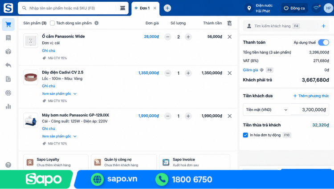Open the store location pin icon
This screenshot has height=189, width=334.
point(249,8)
